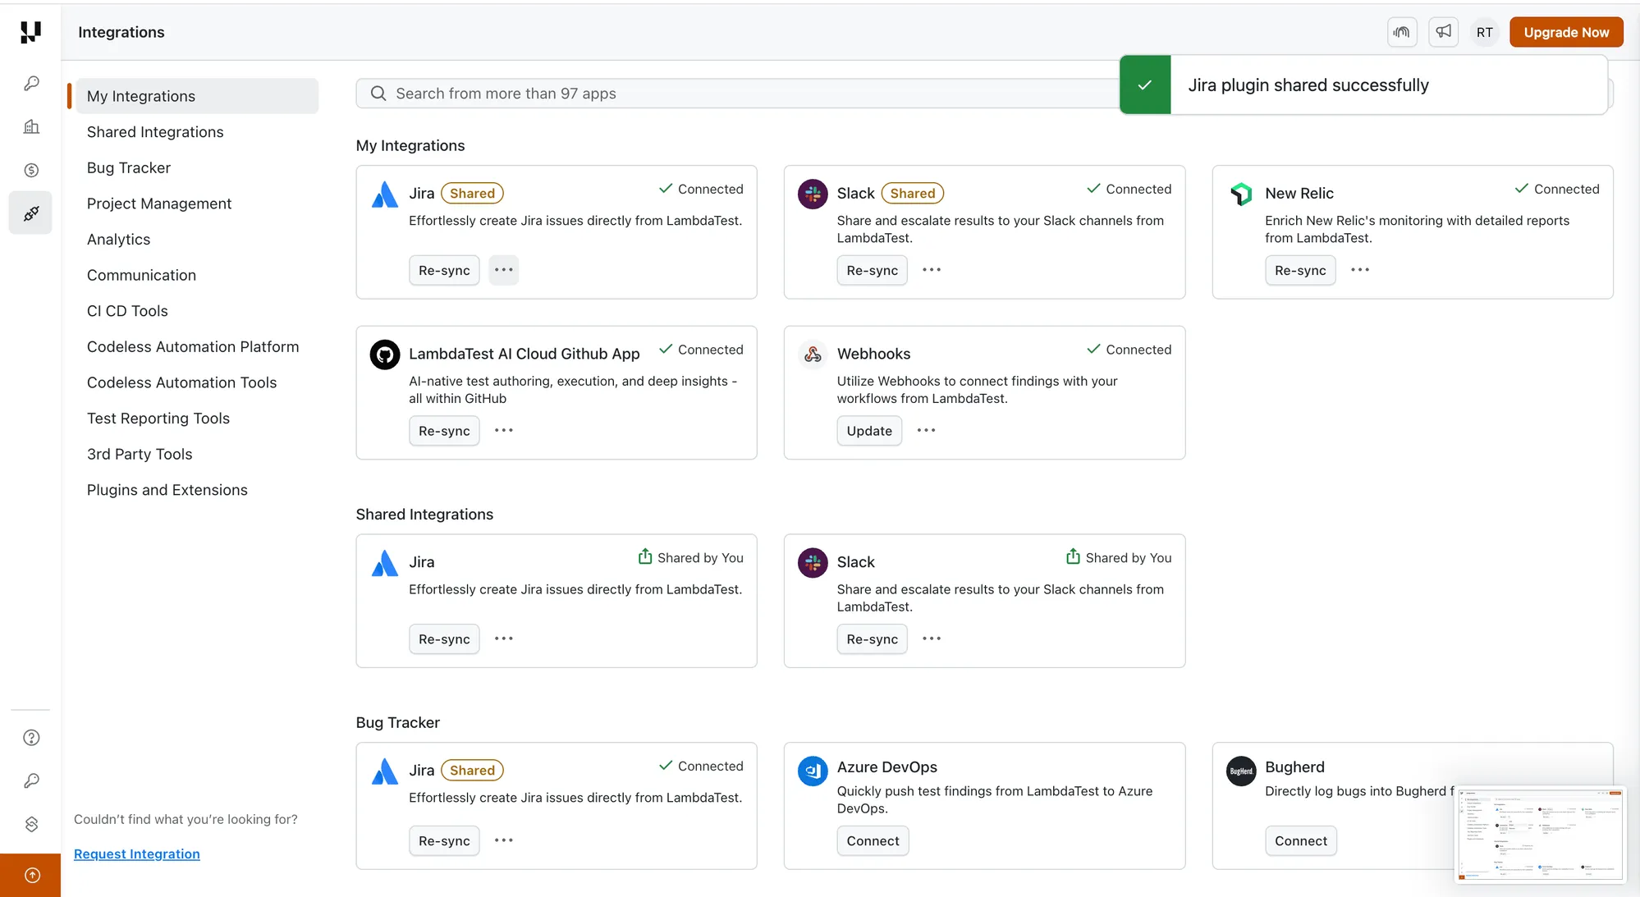The height and width of the screenshot is (897, 1640).
Task: Click the Jira logo in My Integrations
Action: point(385,195)
